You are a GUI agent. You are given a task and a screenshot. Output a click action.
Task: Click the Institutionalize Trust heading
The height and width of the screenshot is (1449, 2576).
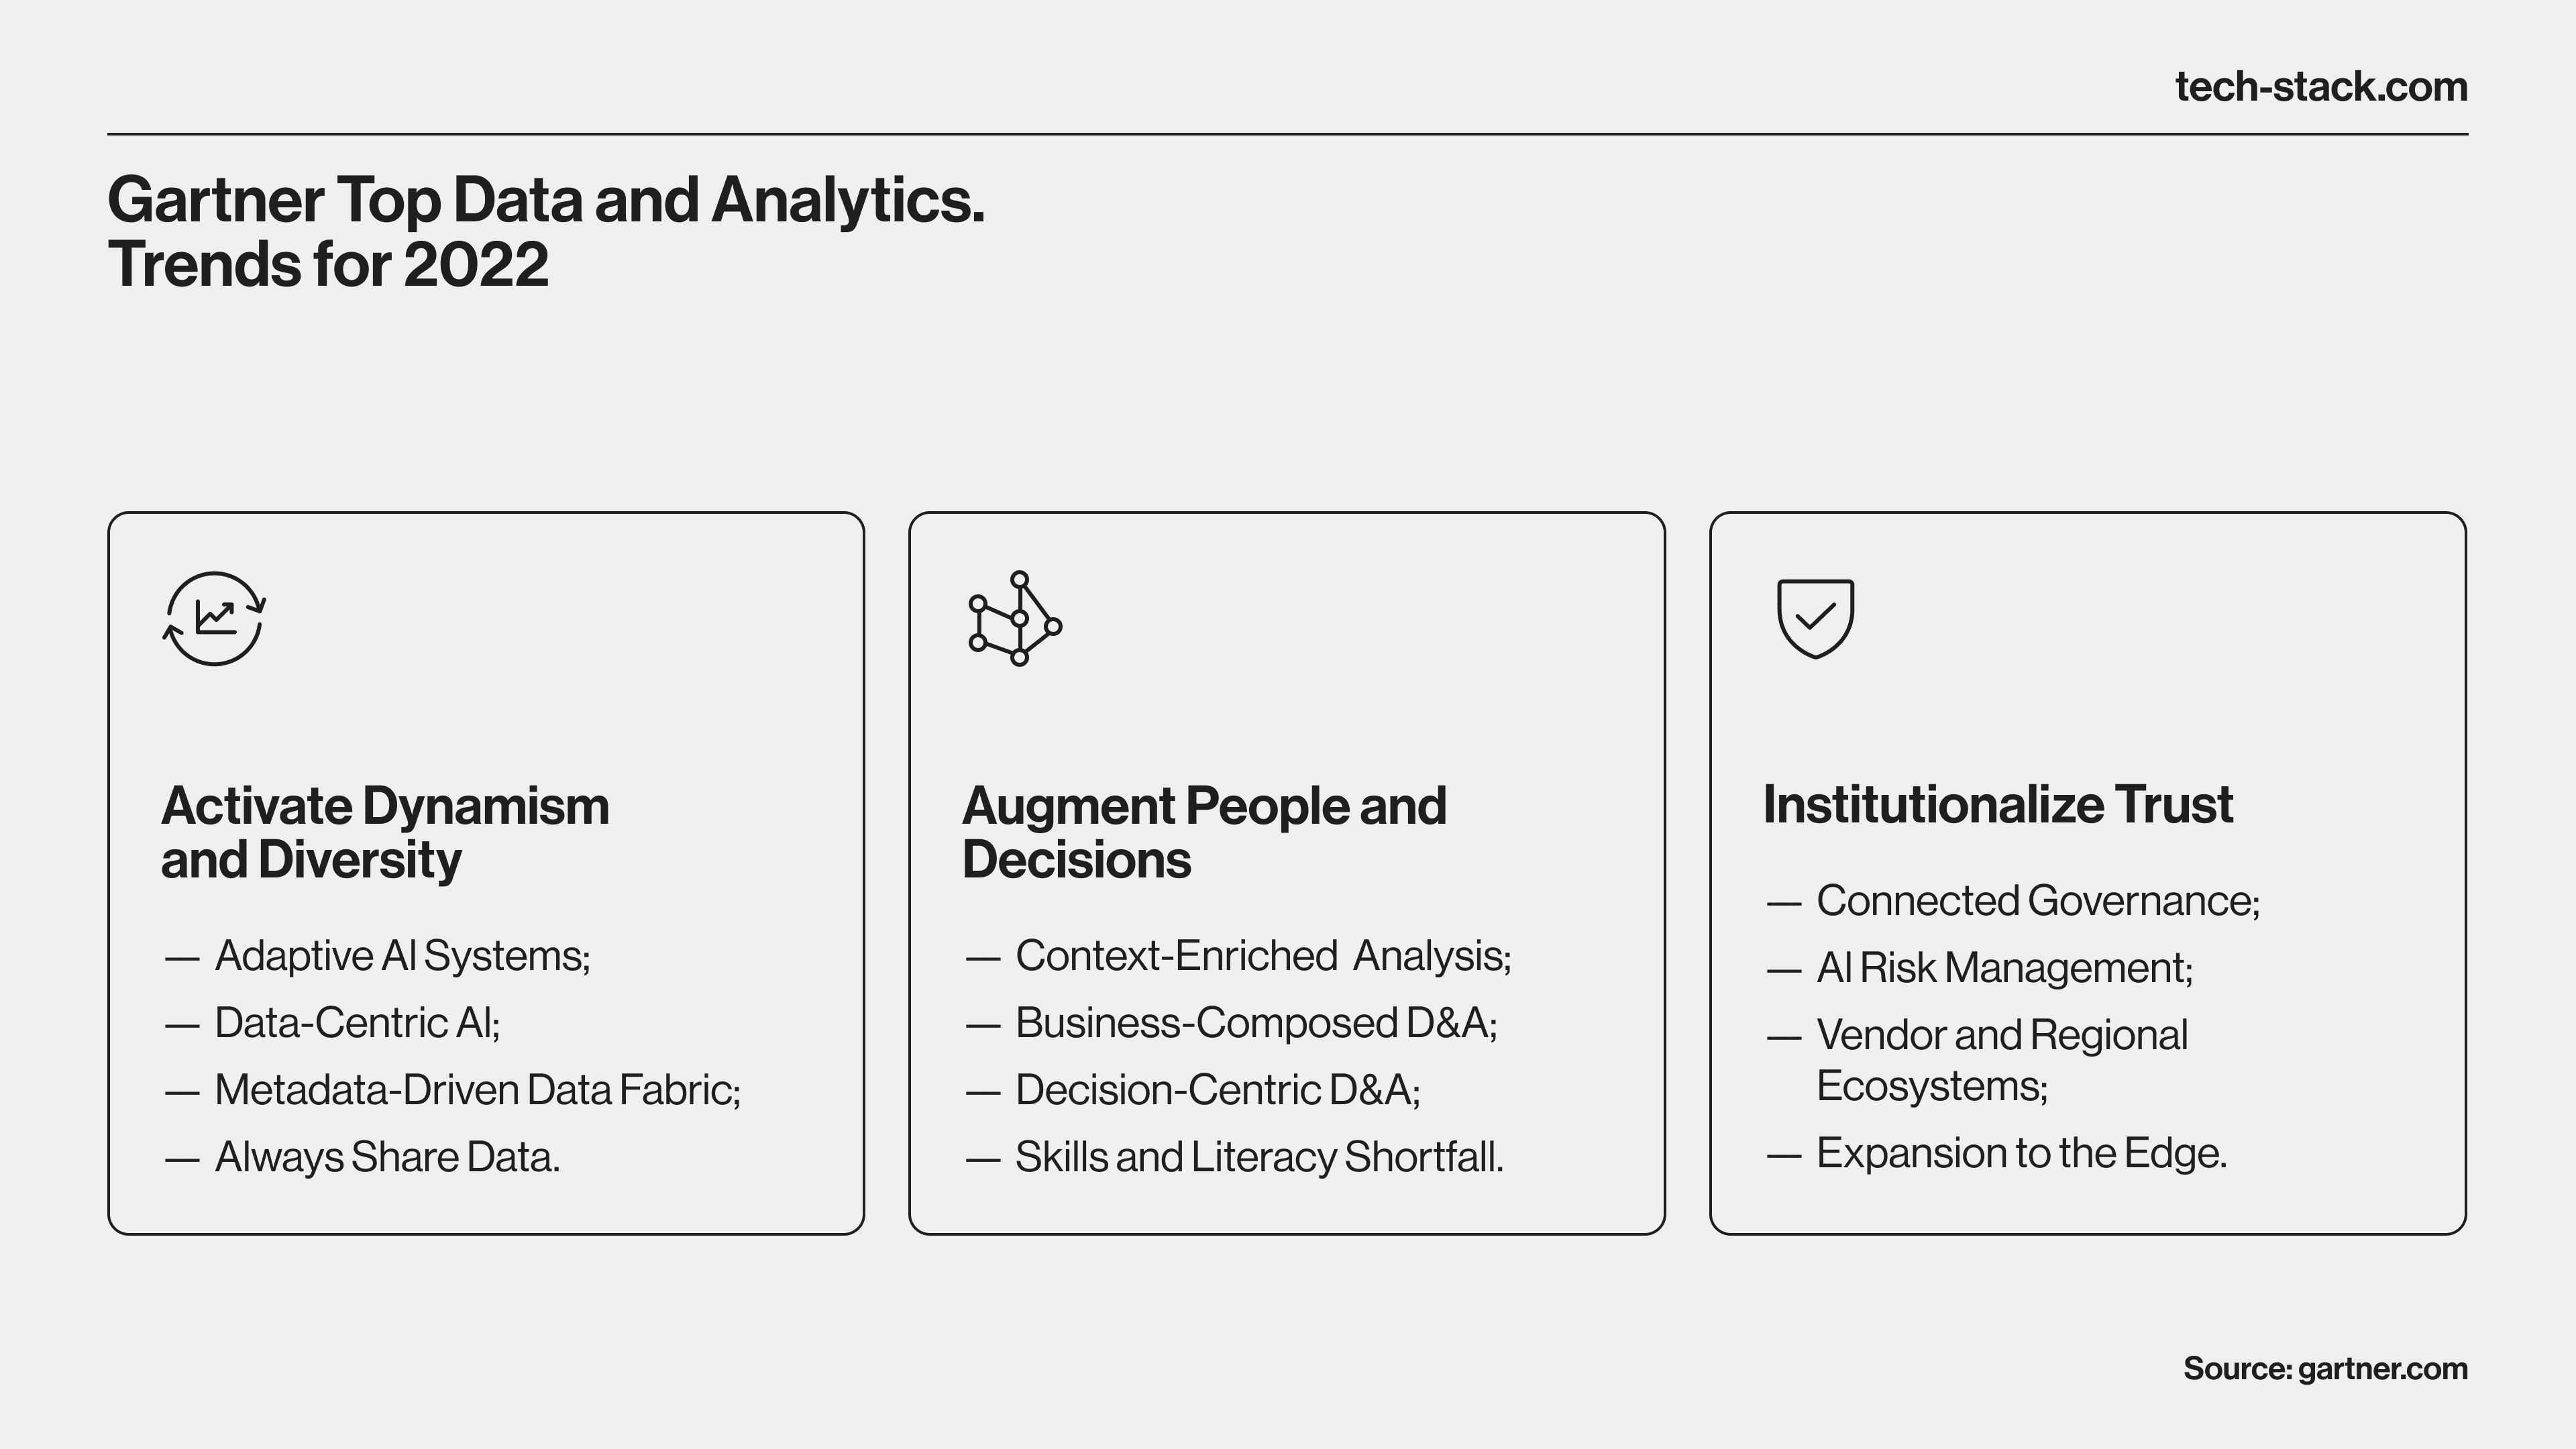coord(1998,804)
